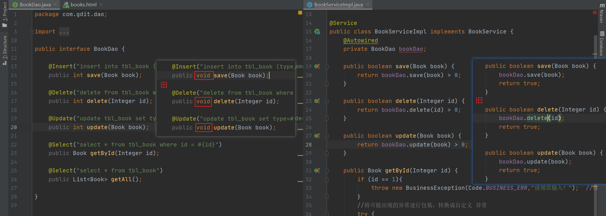Screen dimensions: 606x216
Task: Close the BookServiceImpl.java tab
Action: (x=368, y=4)
